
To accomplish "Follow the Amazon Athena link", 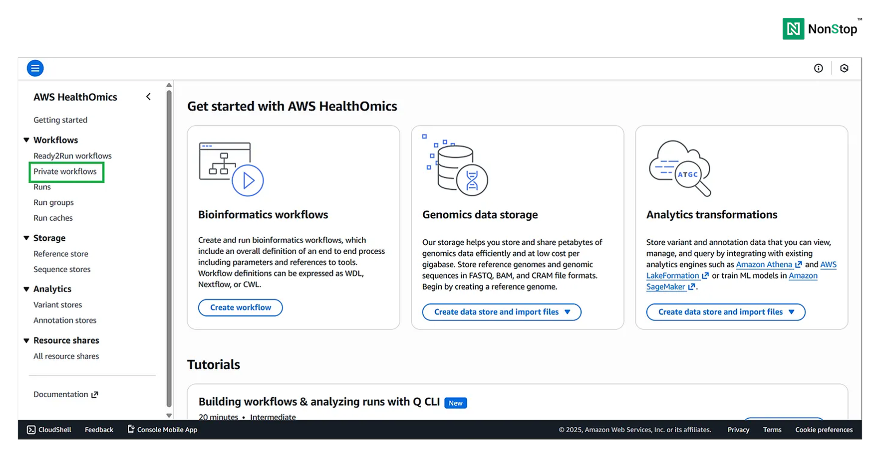I will tap(769, 265).
